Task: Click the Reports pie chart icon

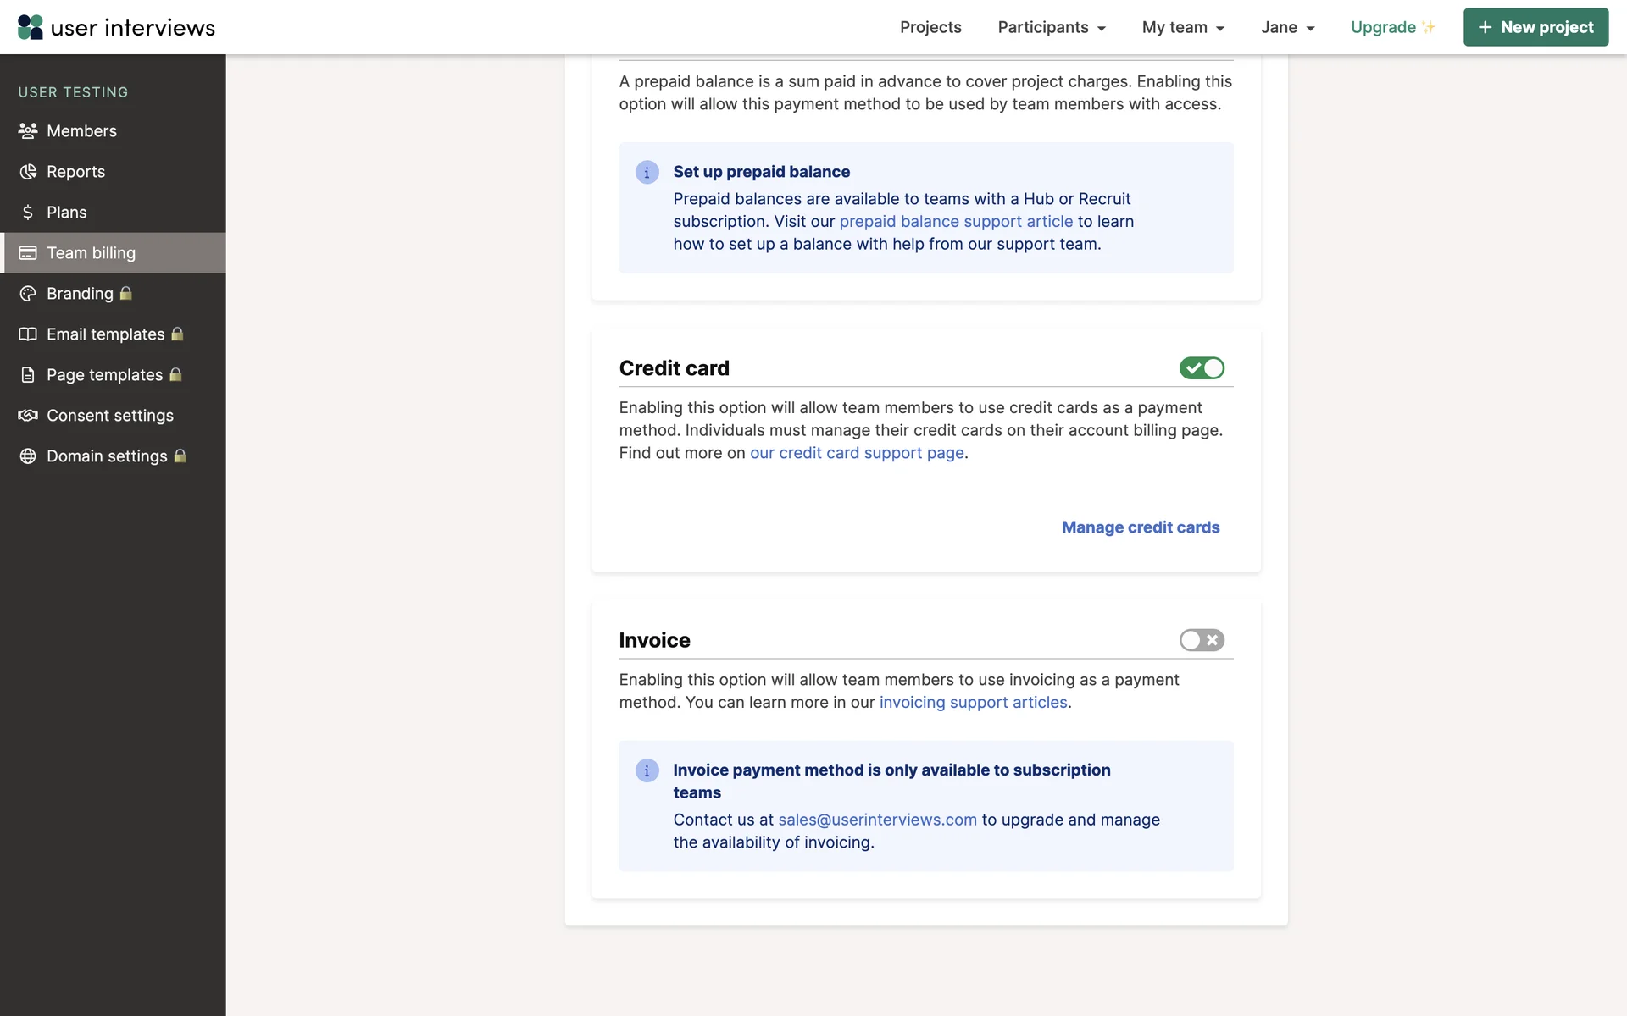Action: click(28, 172)
